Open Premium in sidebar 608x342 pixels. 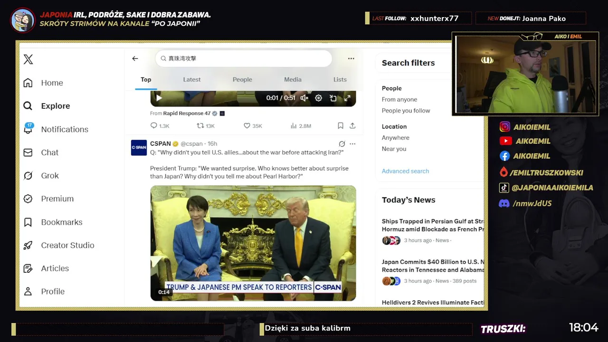[48, 199]
